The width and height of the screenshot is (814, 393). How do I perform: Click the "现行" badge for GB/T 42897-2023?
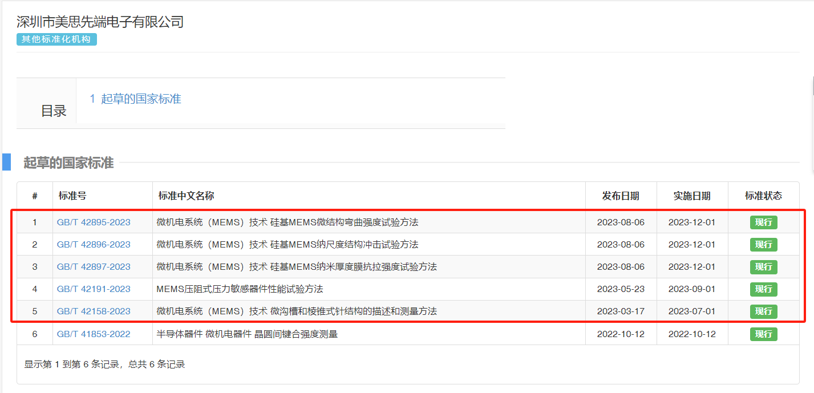[763, 267]
